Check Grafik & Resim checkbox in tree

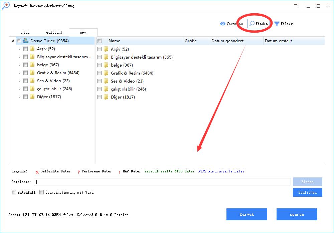click(x=26, y=73)
